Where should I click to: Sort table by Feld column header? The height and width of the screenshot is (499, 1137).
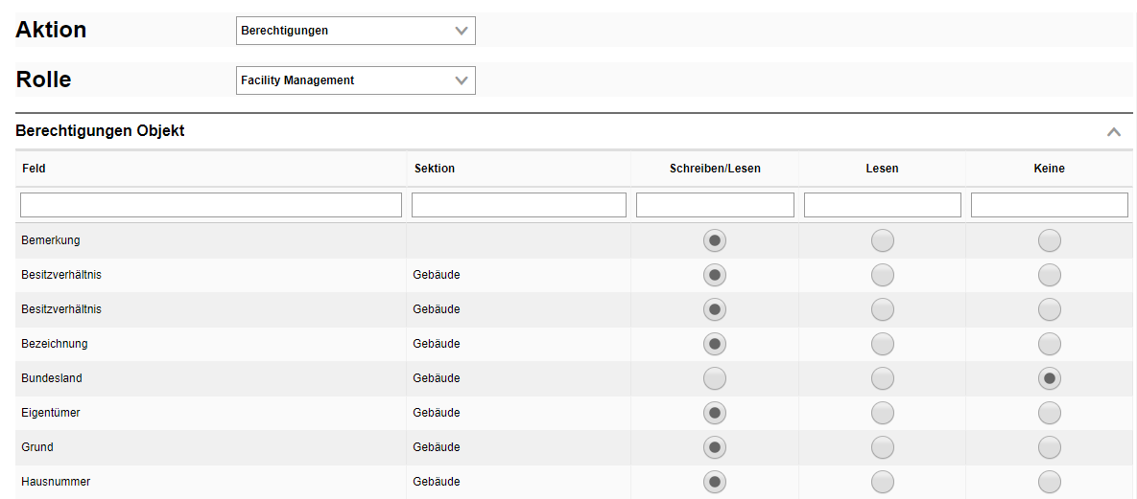pyautogui.click(x=34, y=169)
